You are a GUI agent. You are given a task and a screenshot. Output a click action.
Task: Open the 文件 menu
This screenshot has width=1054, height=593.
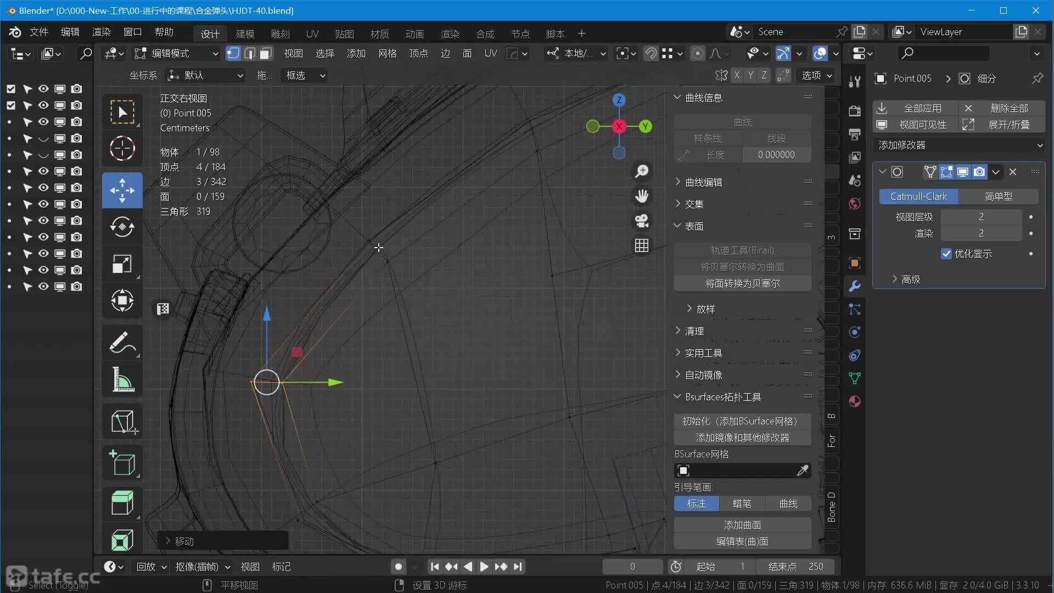(x=38, y=32)
